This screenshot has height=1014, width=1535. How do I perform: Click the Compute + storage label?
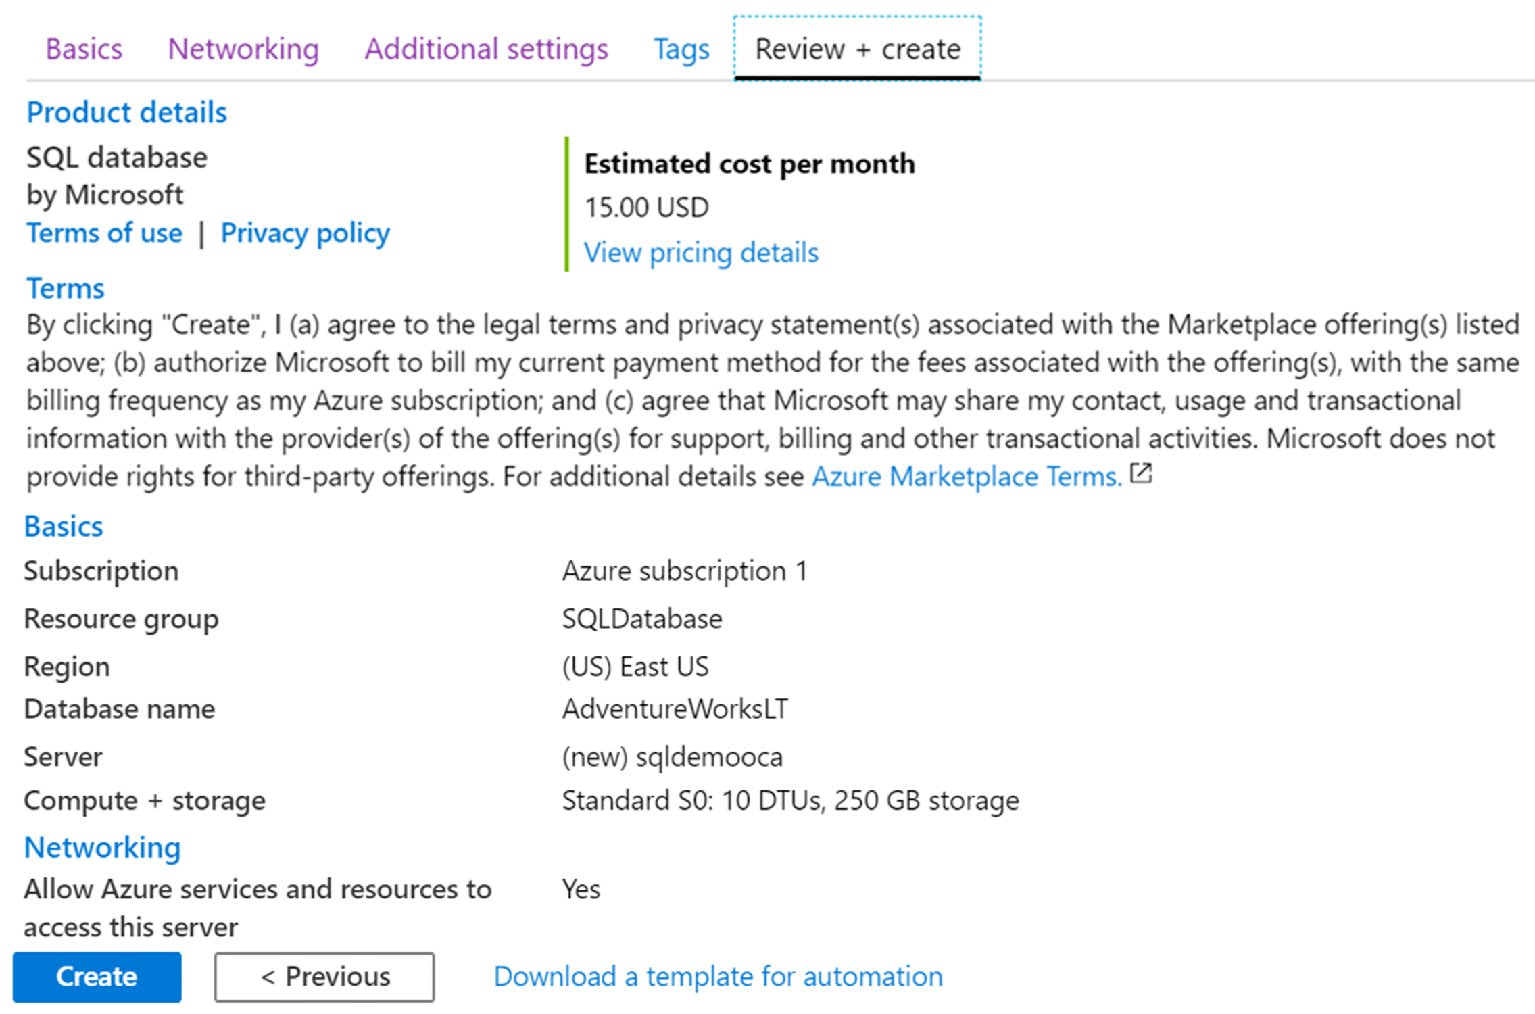145,801
